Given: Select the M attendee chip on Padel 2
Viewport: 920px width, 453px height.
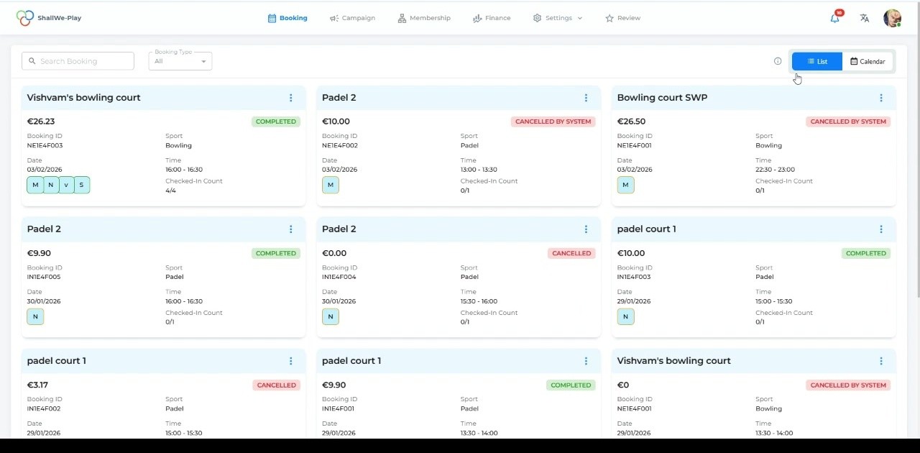Looking at the screenshot, I should coord(331,185).
